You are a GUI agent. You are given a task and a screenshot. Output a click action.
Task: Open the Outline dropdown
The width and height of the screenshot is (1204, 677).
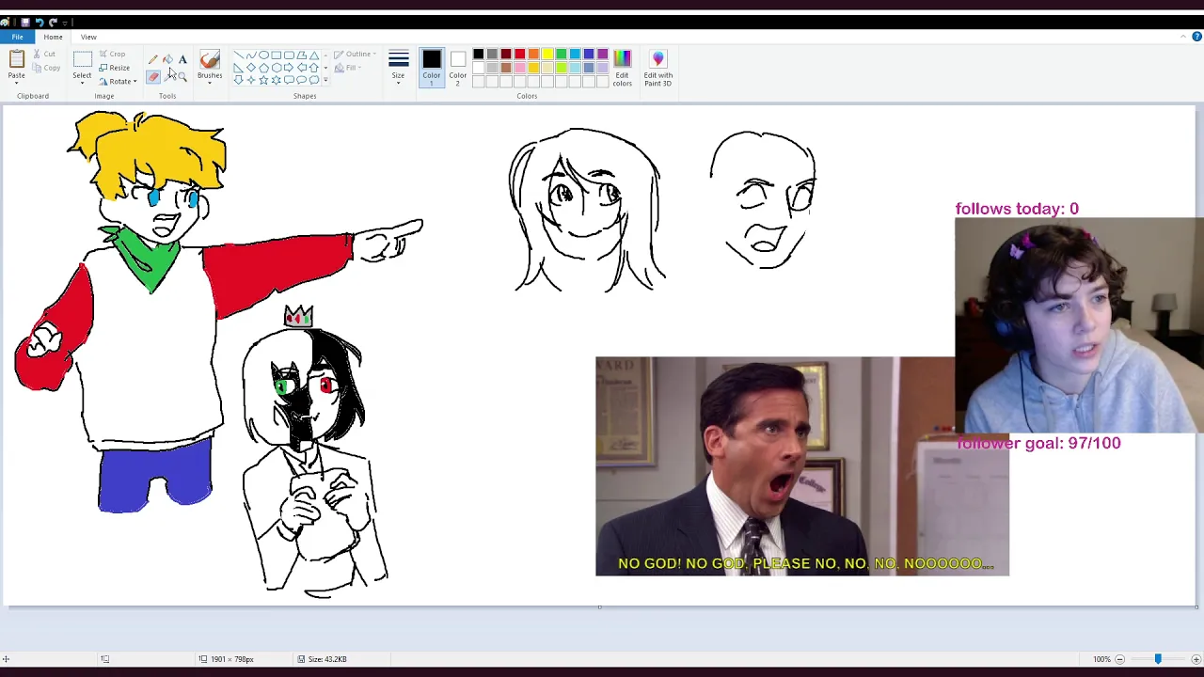pyautogui.click(x=356, y=54)
